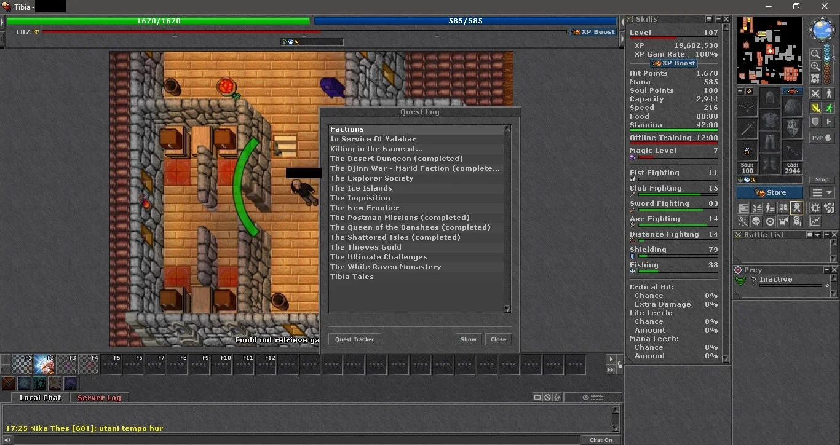Toggle chase opponent running man
Screen dimensions: 840x445
[x=829, y=109]
